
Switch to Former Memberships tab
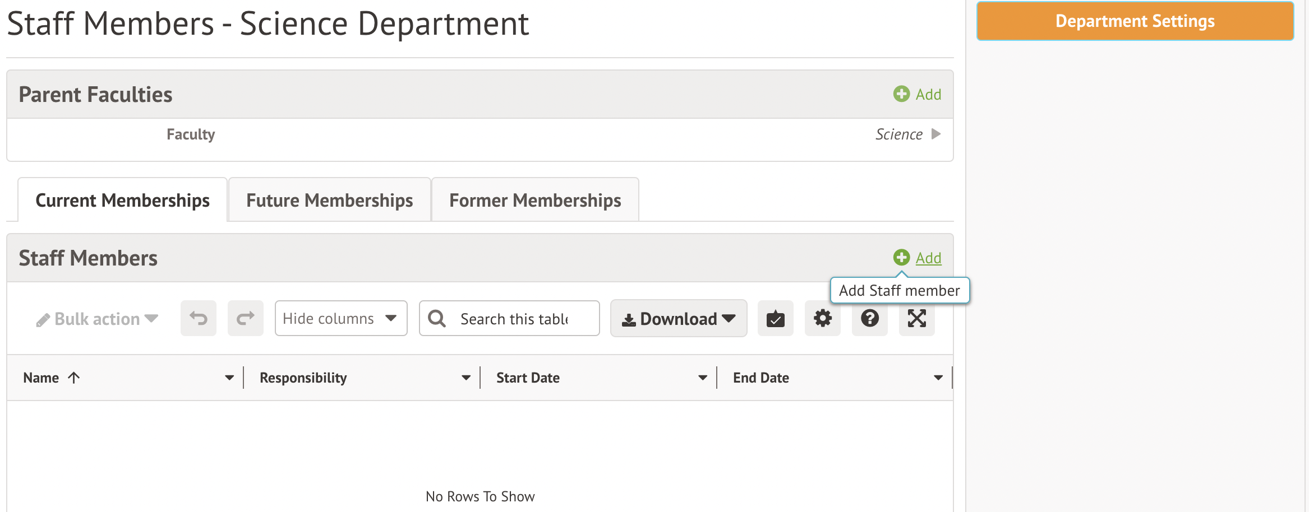pos(534,201)
